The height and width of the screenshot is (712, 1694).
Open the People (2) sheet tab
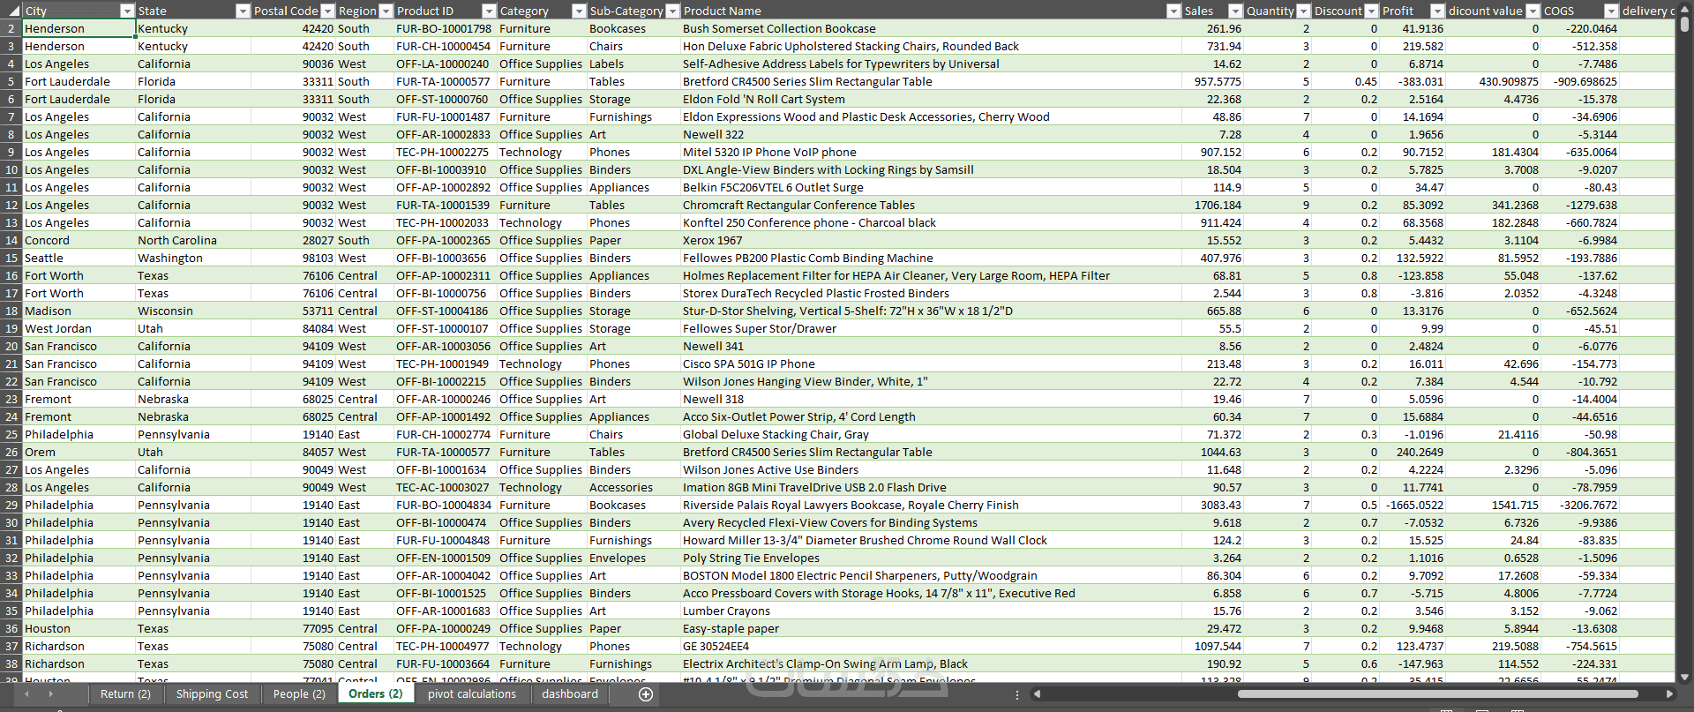pos(299,694)
